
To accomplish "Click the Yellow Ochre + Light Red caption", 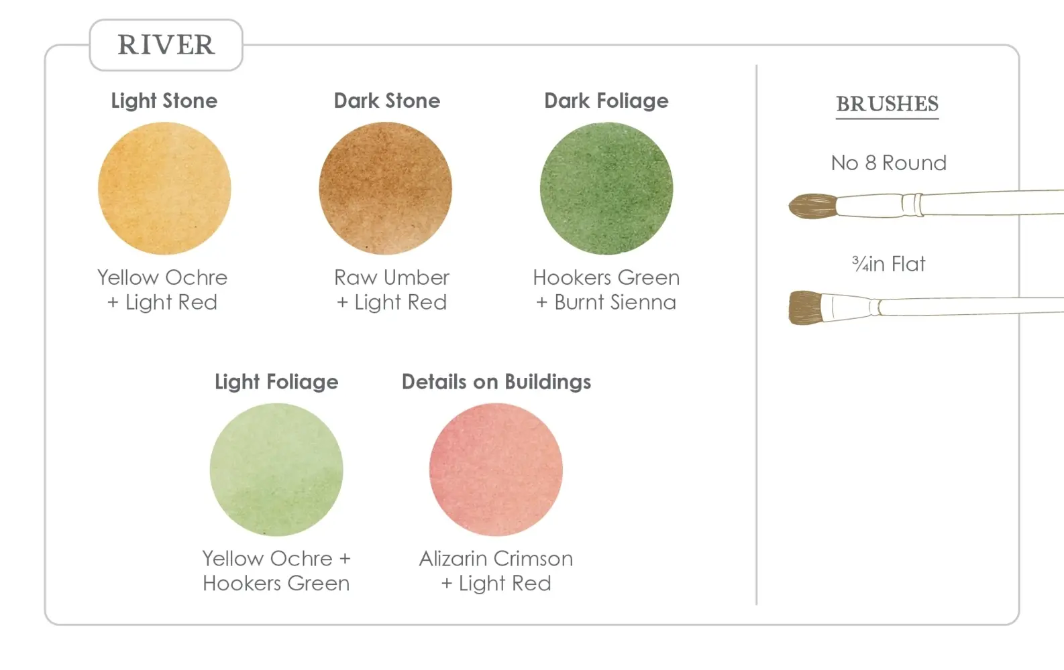I will 162,289.
